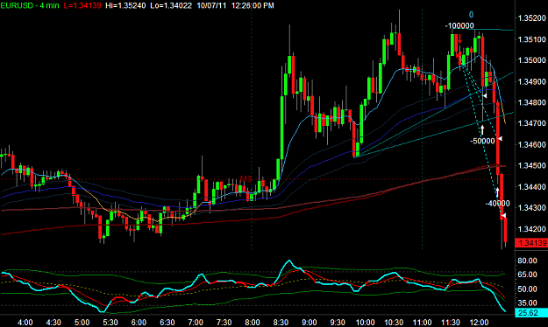Click the 7:30 time axis label
Image resolution: width=548 pixels, height=327 pixels.
click(x=224, y=323)
